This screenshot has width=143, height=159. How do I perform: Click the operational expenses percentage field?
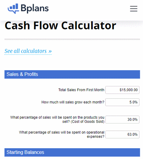[122, 135]
